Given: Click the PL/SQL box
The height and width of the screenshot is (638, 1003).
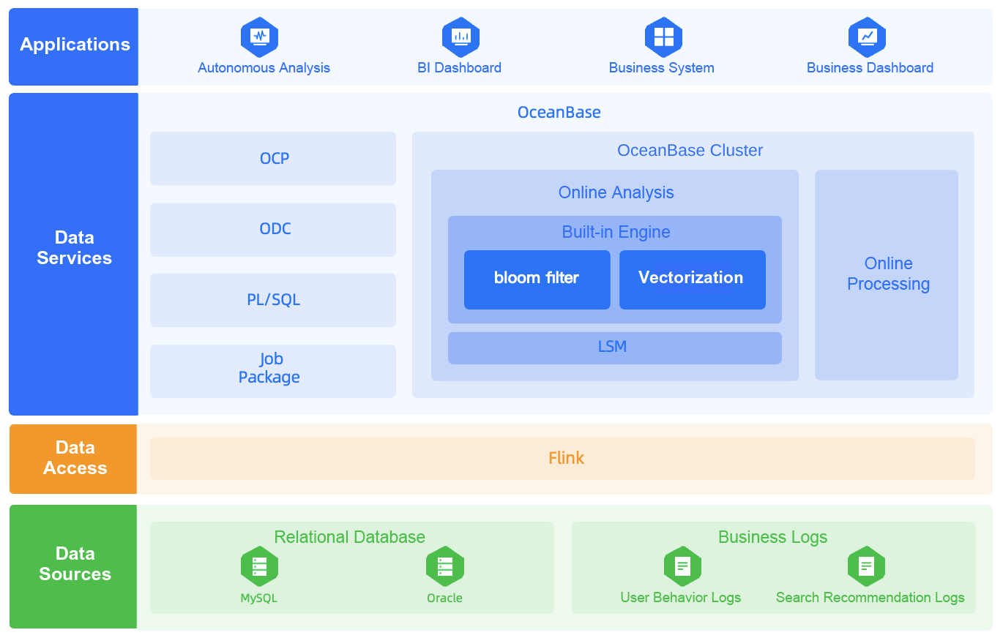Looking at the screenshot, I should (273, 300).
